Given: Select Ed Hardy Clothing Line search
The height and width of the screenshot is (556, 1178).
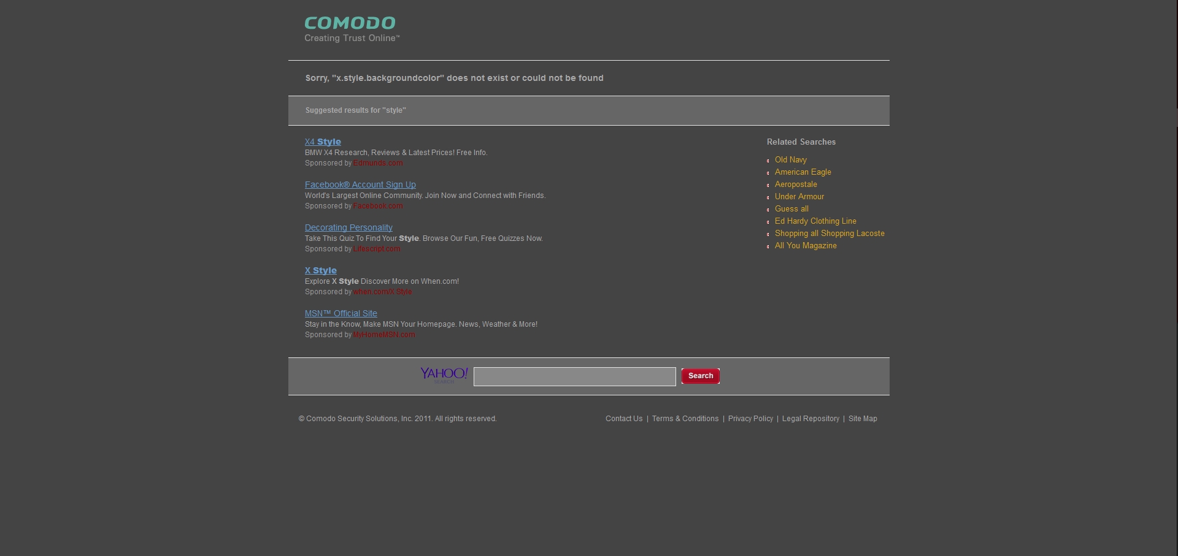Looking at the screenshot, I should point(815,221).
